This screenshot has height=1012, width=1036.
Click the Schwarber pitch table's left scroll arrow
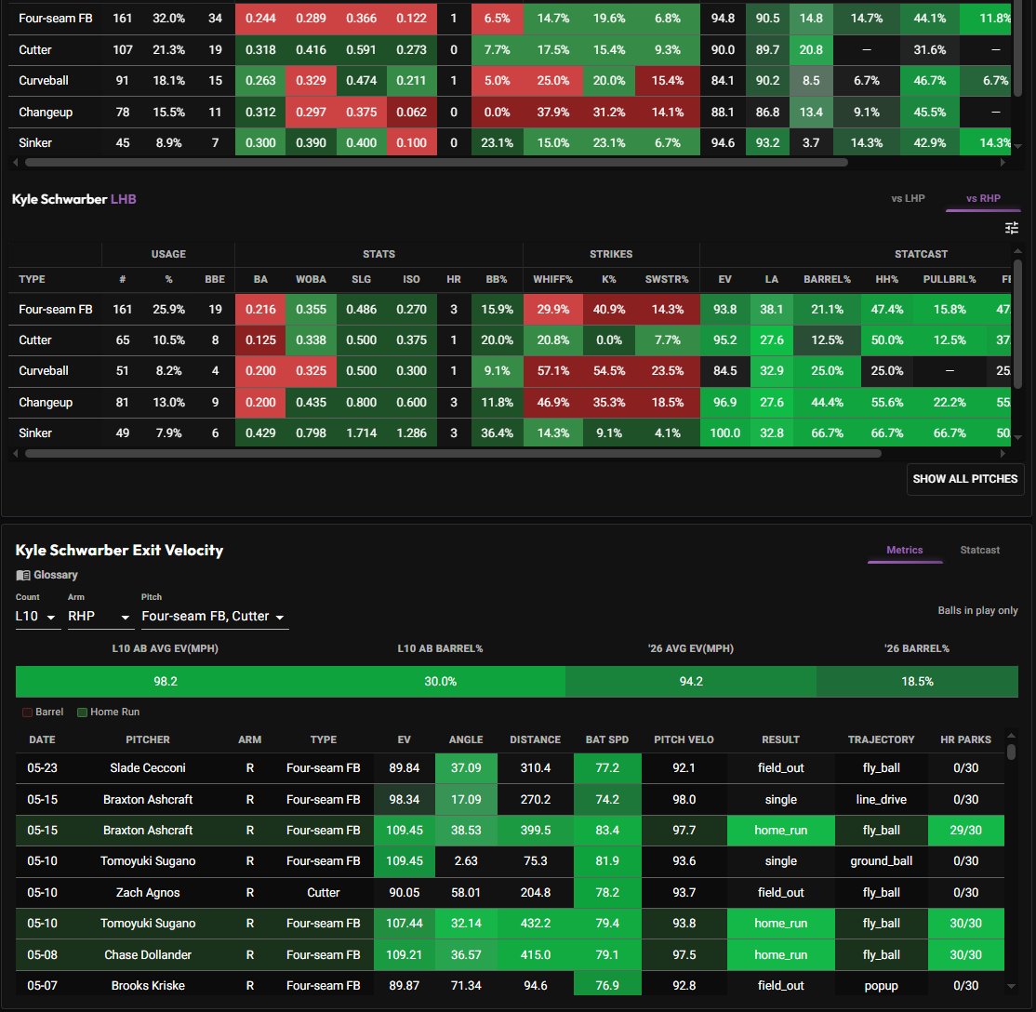point(16,454)
